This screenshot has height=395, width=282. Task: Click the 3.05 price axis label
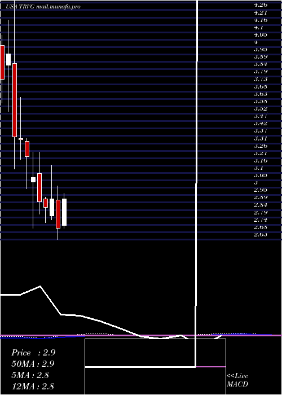click(x=261, y=175)
